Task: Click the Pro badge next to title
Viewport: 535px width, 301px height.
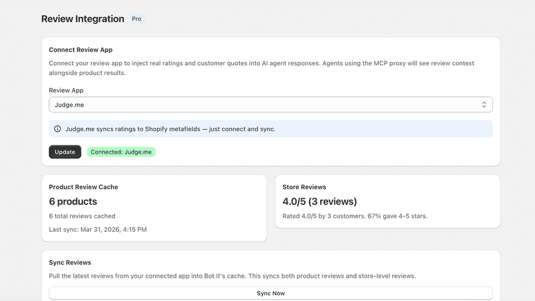Action: pyautogui.click(x=136, y=19)
